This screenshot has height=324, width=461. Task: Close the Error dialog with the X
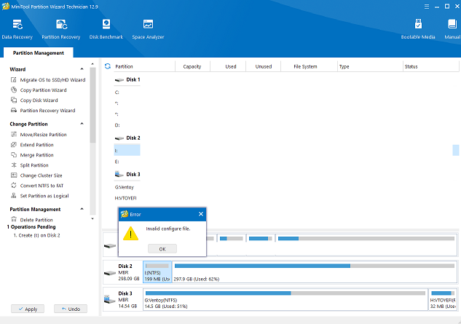(x=201, y=215)
